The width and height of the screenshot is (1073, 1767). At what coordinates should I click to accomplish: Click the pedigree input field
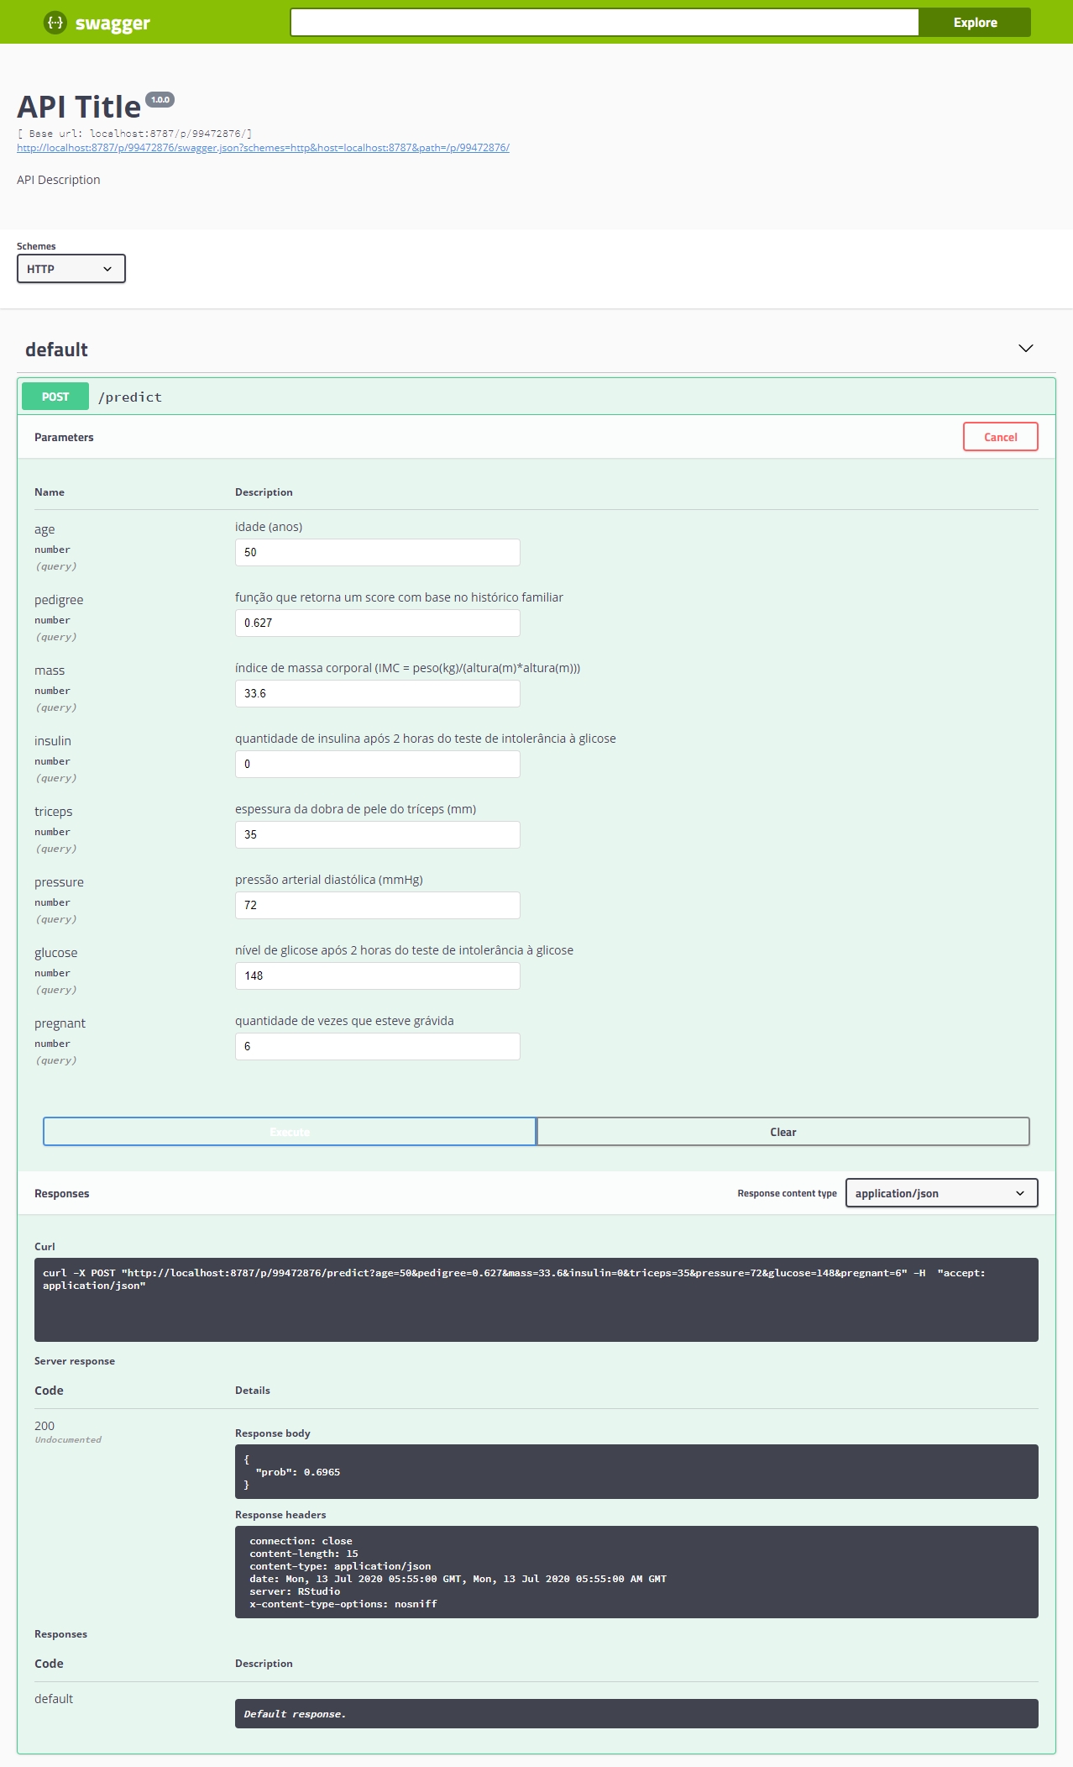377,623
